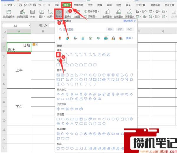Viewport: 177px width, 153px height.
Task: Open the Name Box dropdown arrow for A2
Action: click(x=29, y=26)
